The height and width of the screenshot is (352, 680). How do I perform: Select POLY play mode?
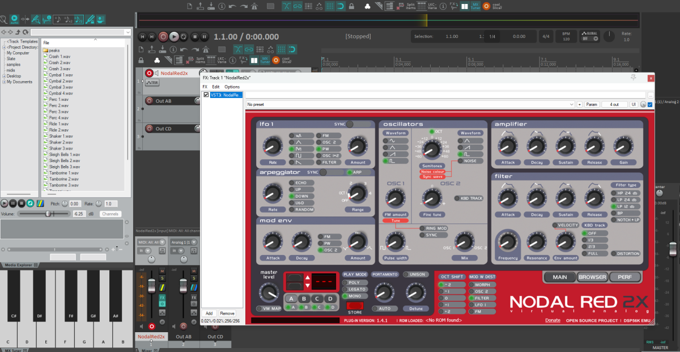click(x=355, y=282)
